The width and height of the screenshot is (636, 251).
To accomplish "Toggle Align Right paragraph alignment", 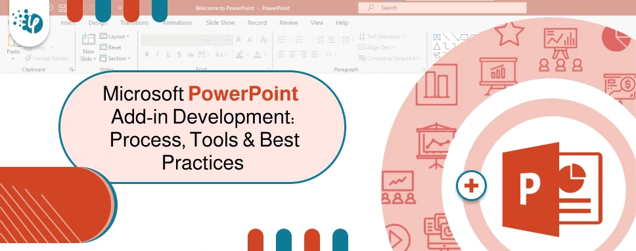I will [x=304, y=55].
